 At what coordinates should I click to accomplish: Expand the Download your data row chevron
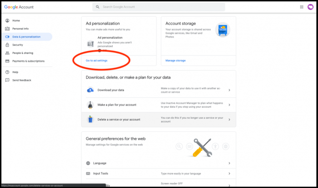(229, 90)
